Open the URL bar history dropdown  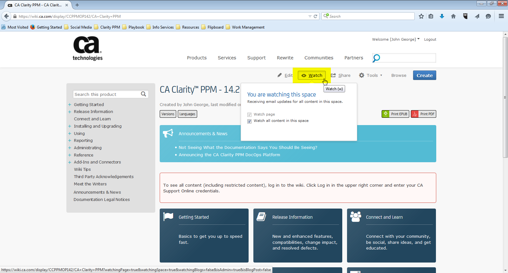pyautogui.click(x=310, y=16)
